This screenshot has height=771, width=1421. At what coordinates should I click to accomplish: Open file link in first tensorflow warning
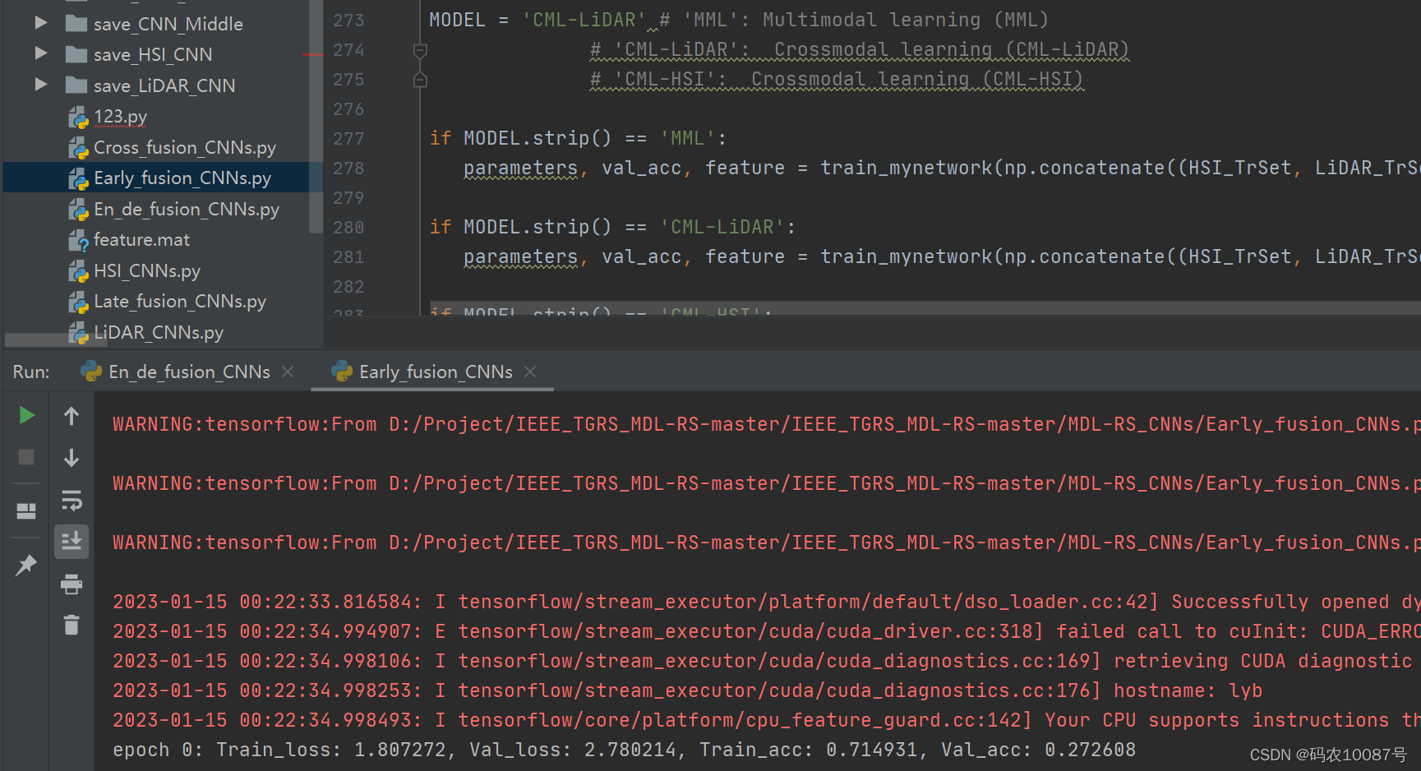click(x=904, y=424)
